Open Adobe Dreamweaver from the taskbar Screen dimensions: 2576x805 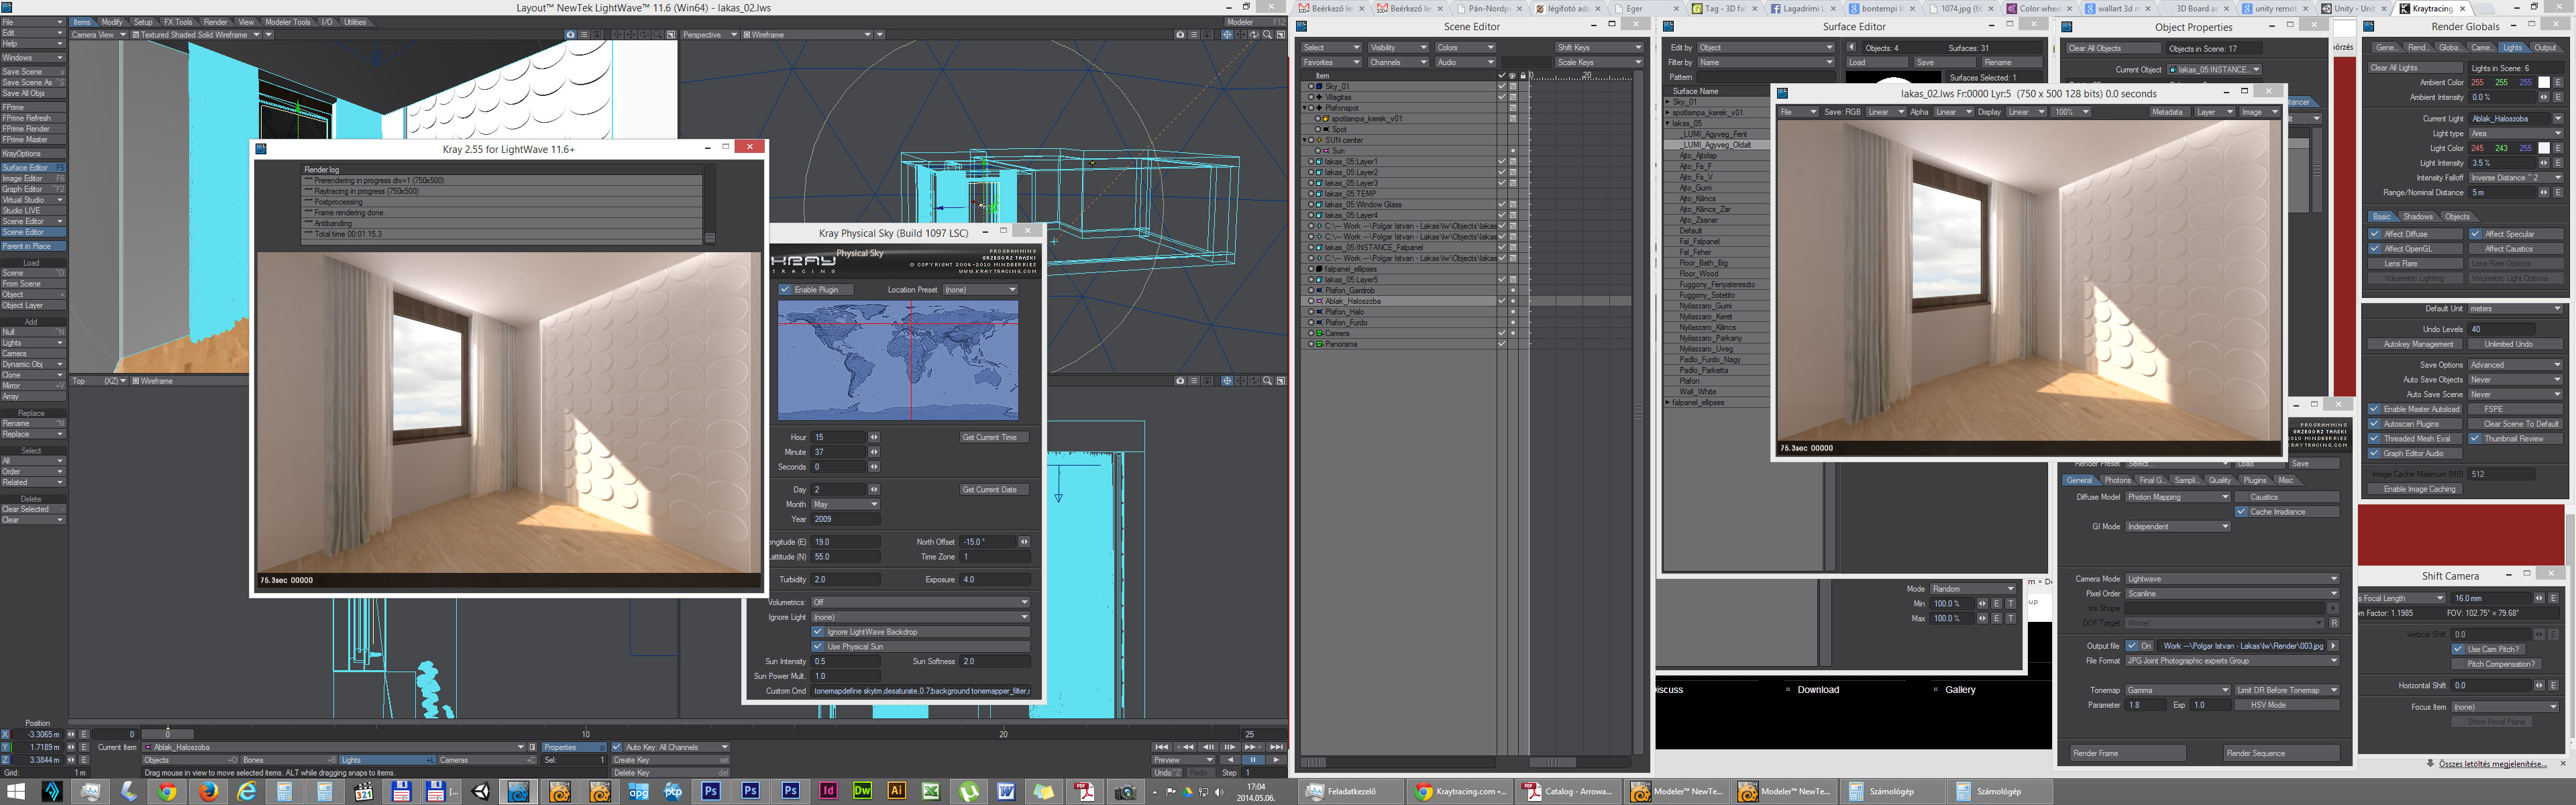pos(862,791)
